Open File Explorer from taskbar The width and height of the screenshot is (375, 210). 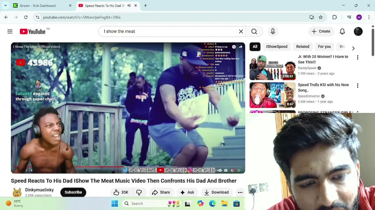[x=224, y=204]
